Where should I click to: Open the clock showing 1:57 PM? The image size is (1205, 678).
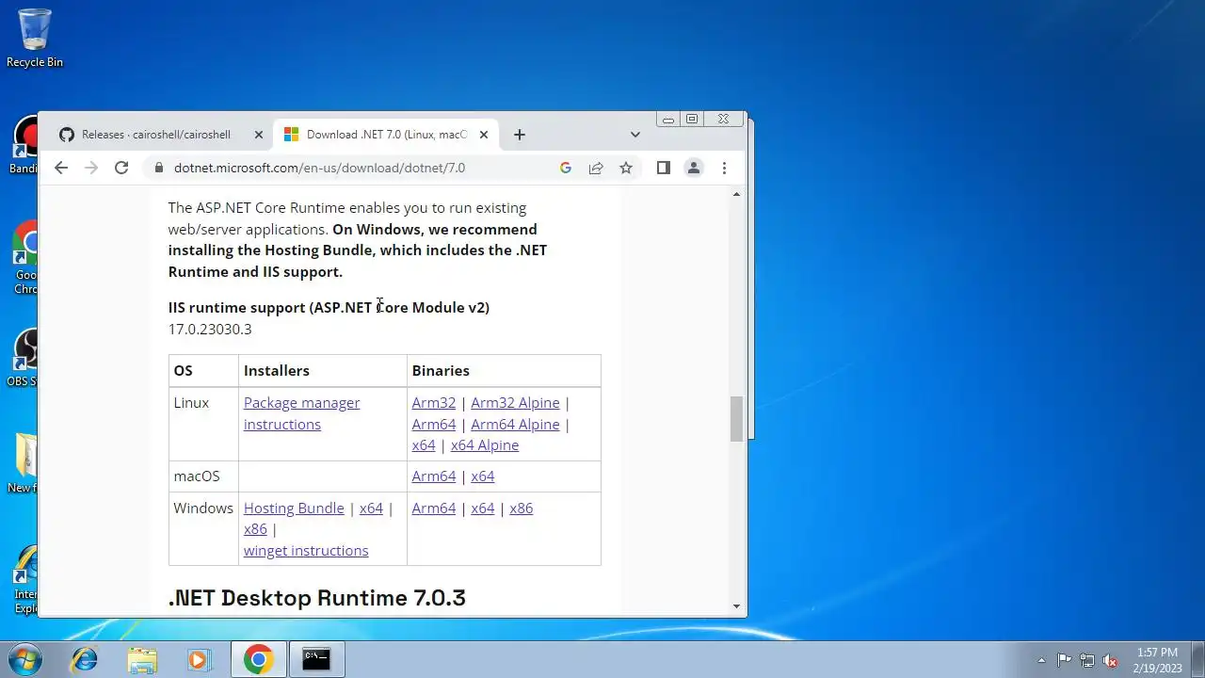tap(1157, 660)
